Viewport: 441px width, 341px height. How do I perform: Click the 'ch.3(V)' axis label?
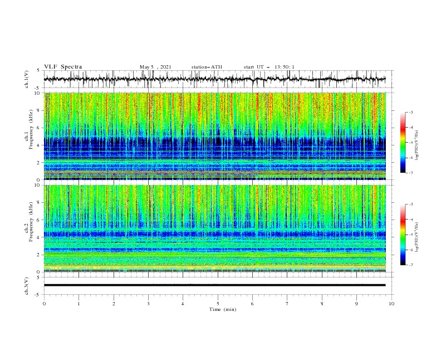pos(27,286)
